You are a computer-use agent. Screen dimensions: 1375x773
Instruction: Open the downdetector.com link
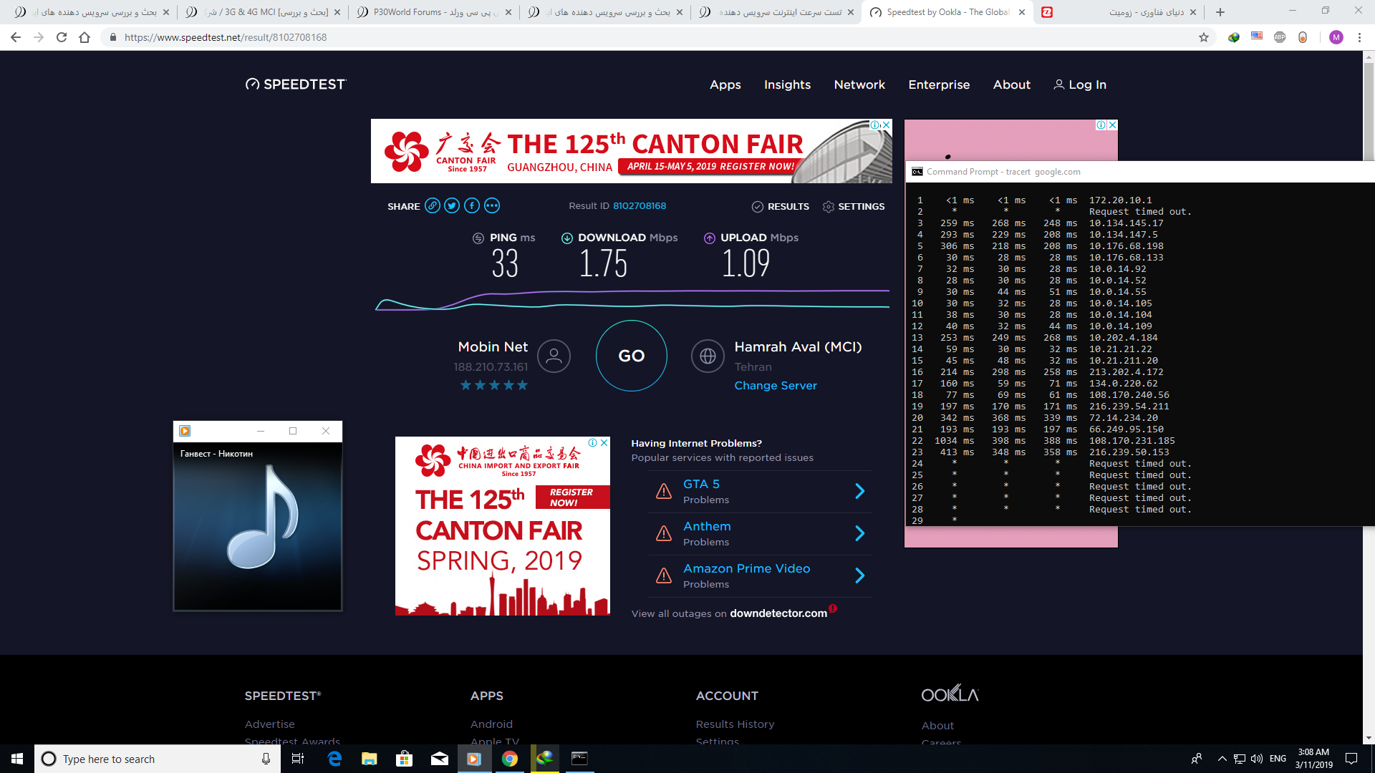778,613
